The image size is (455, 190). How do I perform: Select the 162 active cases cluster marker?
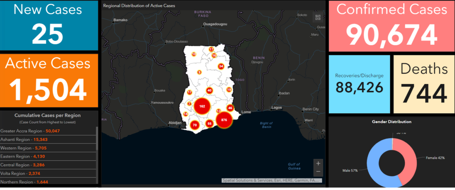tap(202, 107)
